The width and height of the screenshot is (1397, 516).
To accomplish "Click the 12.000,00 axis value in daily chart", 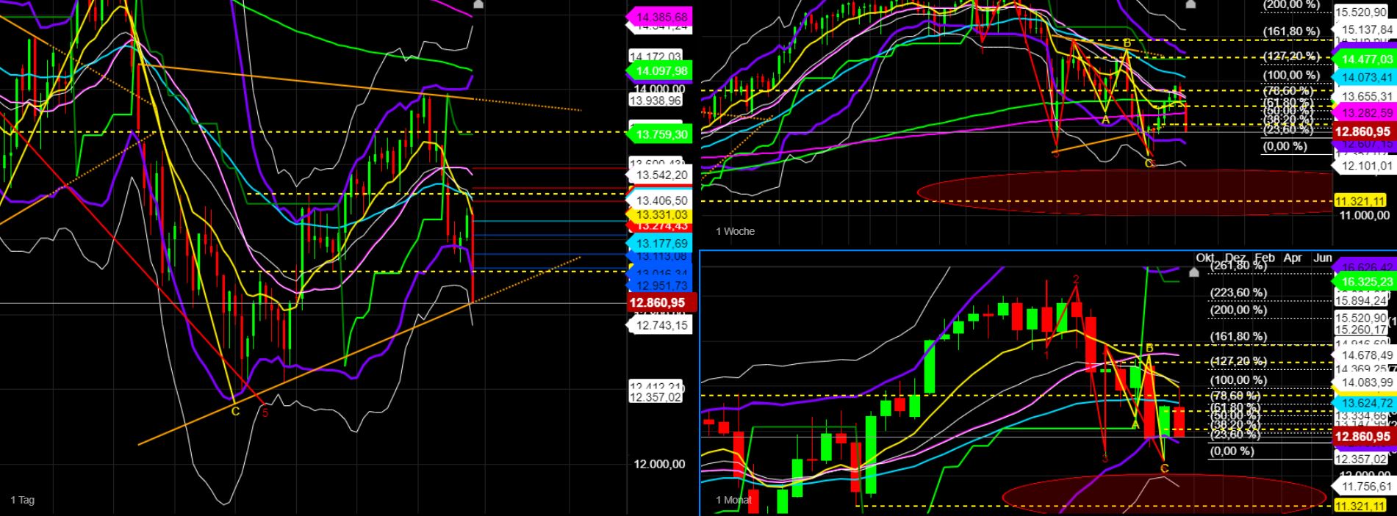I will [x=660, y=464].
